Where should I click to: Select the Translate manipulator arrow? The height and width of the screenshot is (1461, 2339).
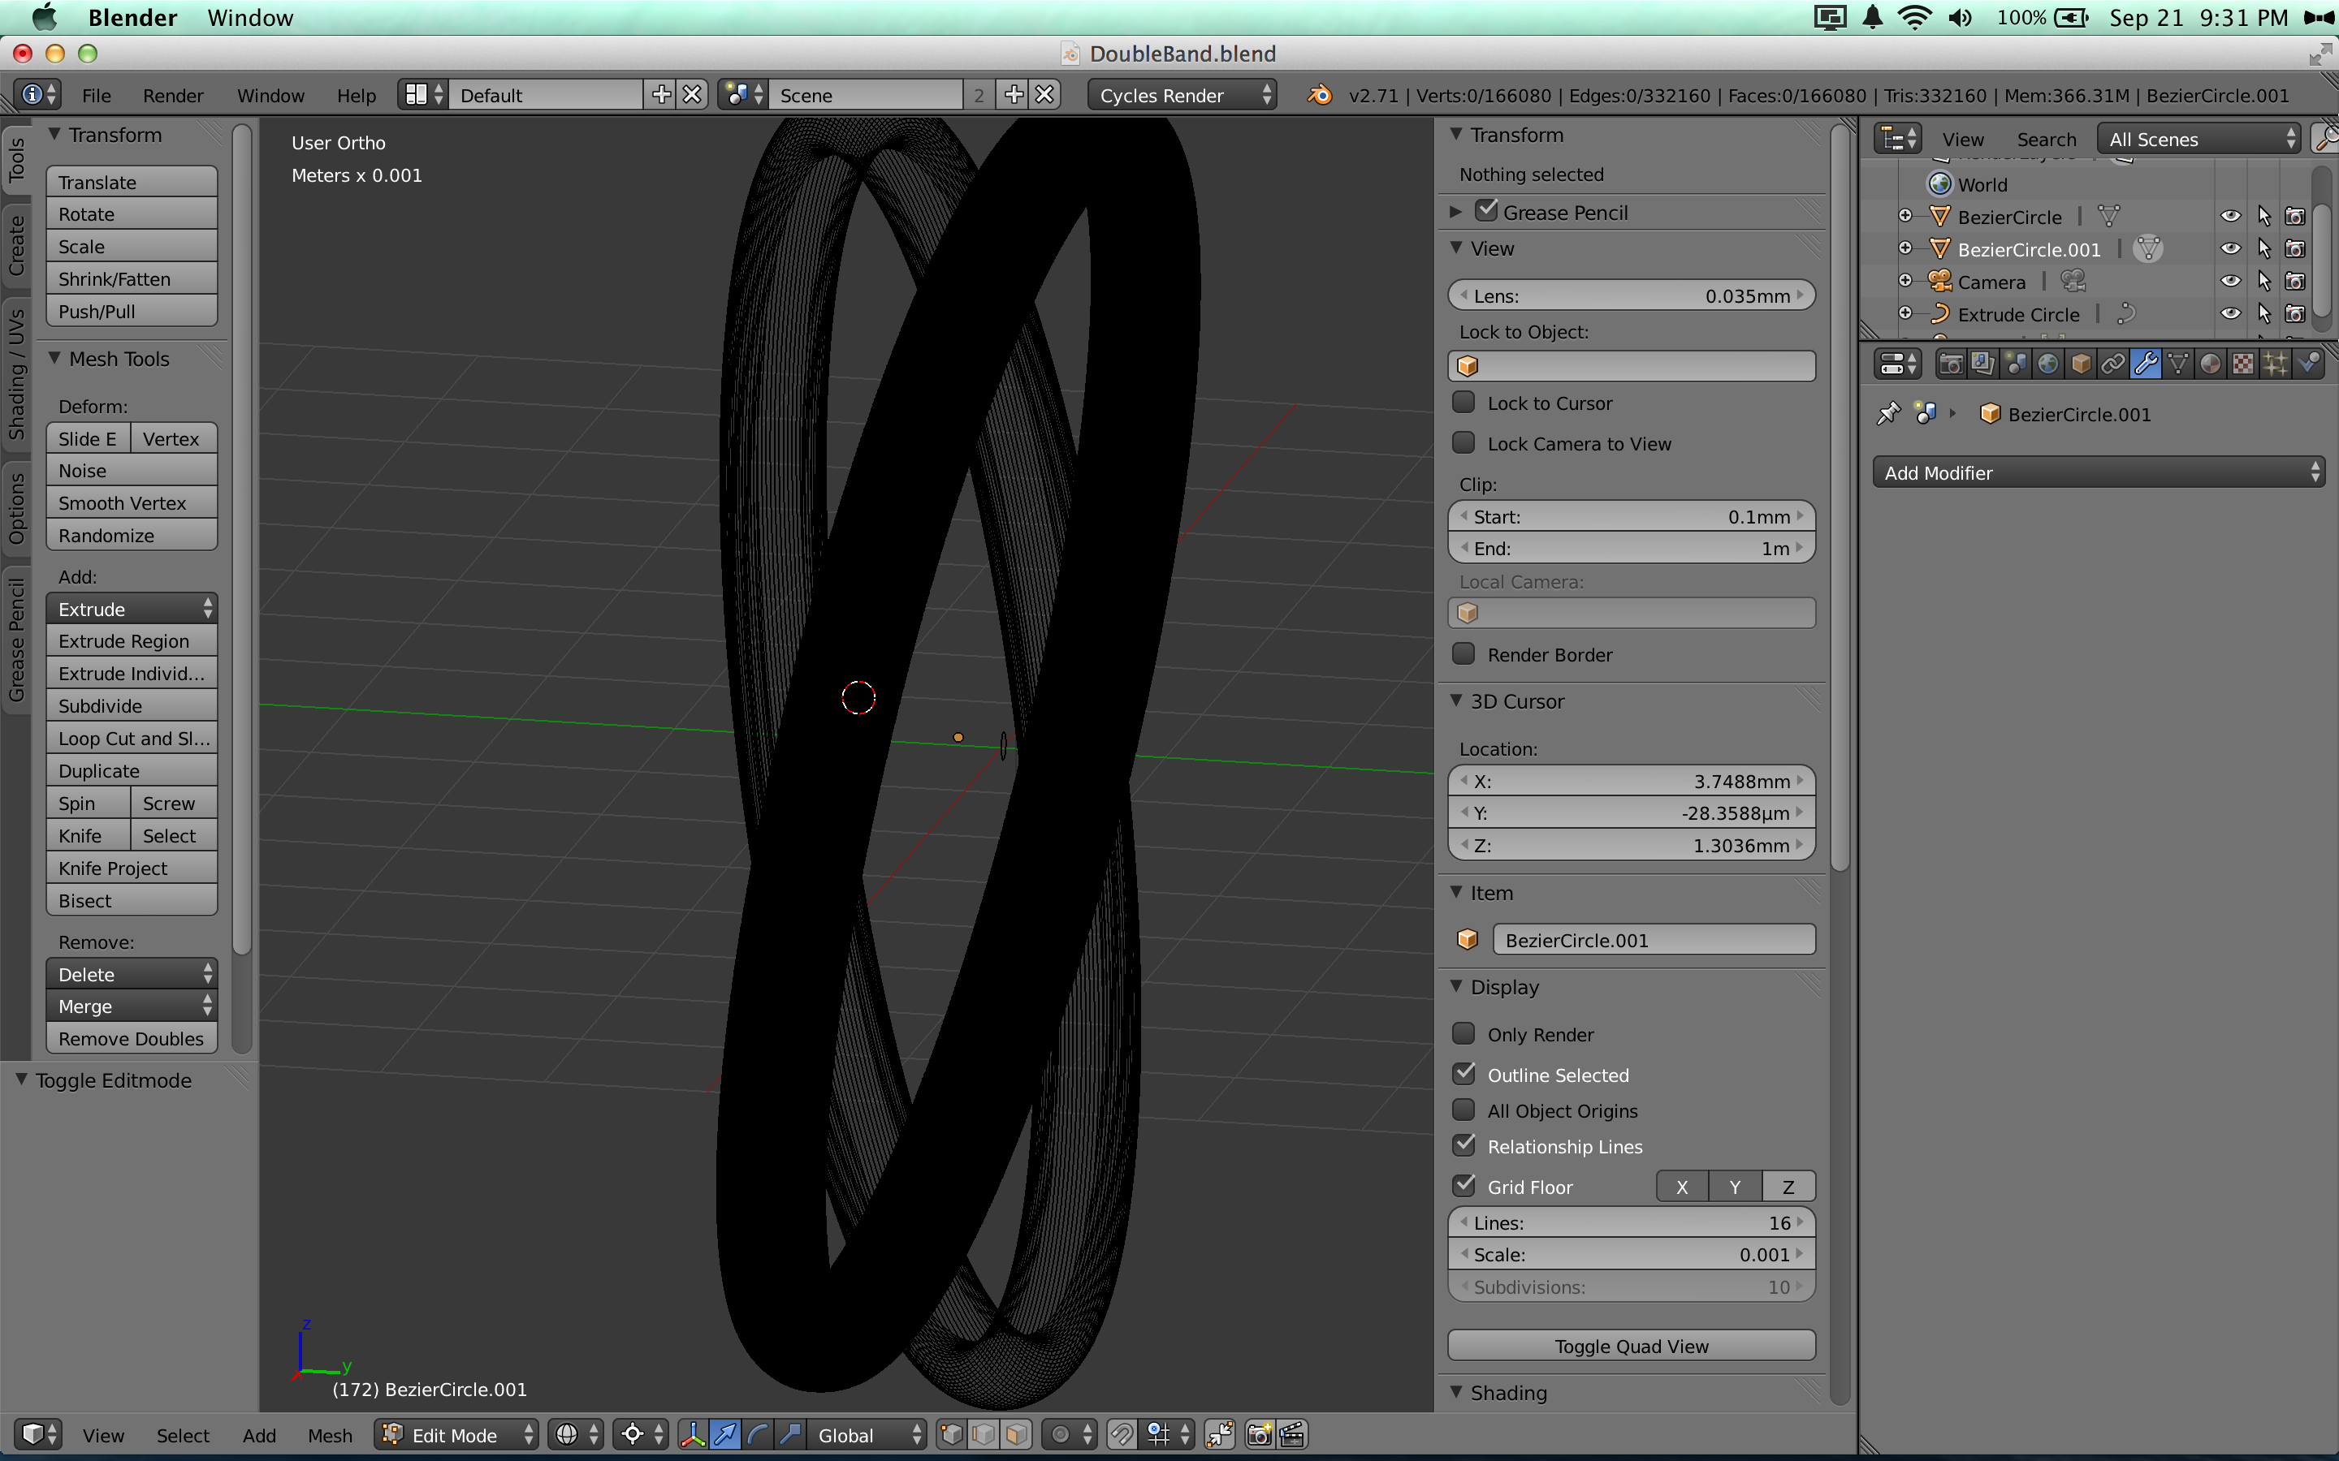(x=725, y=1434)
